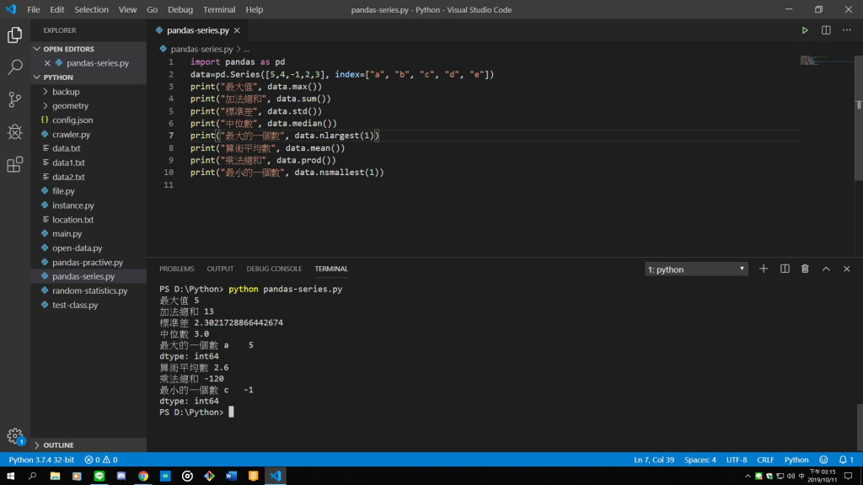Open the Source Control view icon
The image size is (863, 485).
pyautogui.click(x=15, y=99)
